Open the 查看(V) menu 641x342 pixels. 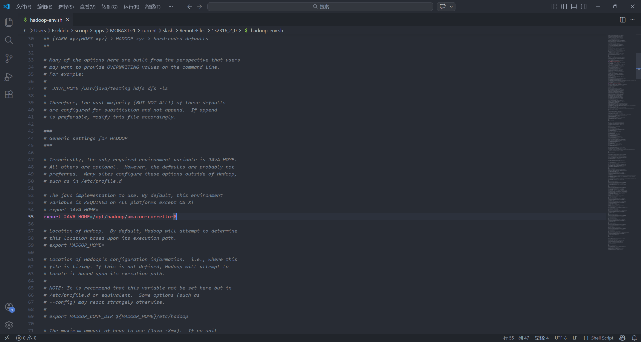[87, 7]
